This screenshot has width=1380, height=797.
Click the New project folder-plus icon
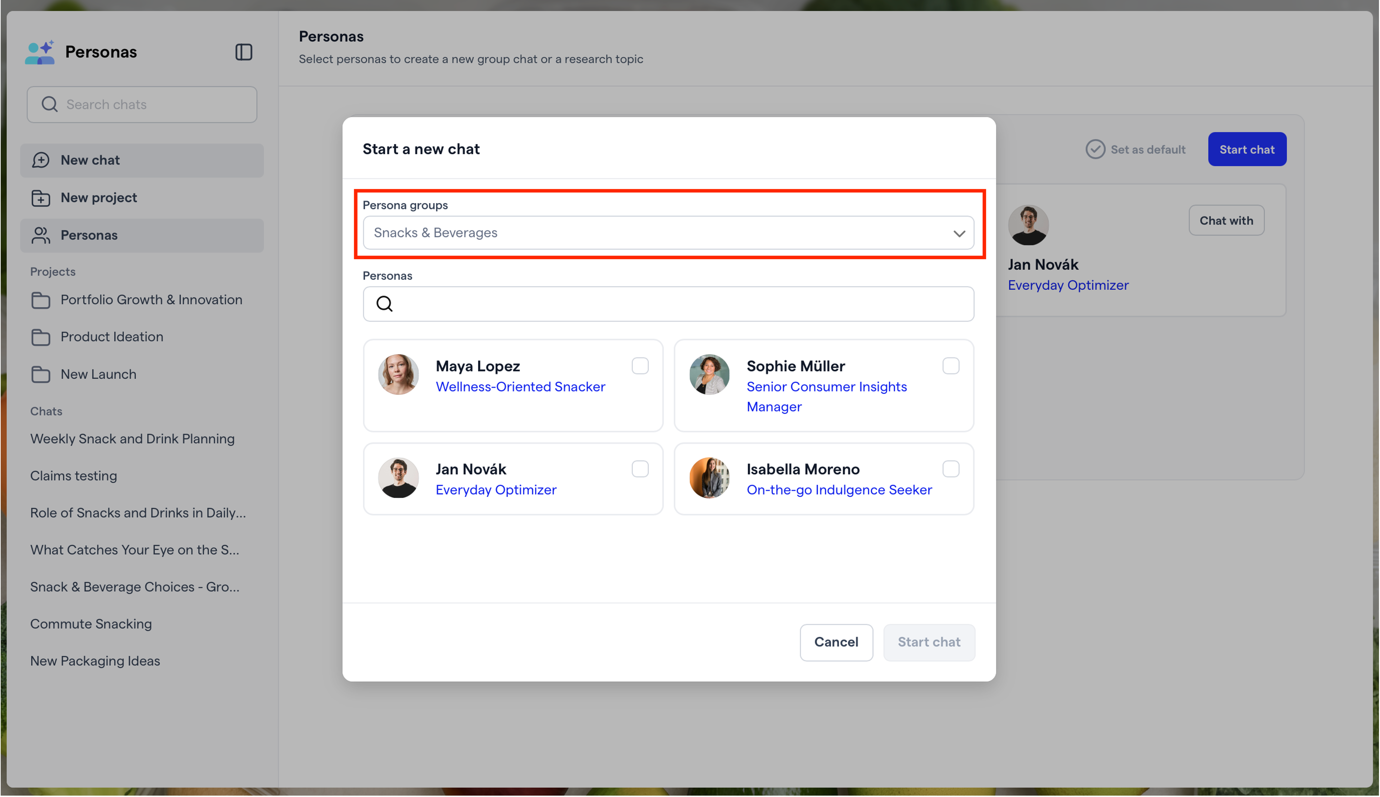41,198
